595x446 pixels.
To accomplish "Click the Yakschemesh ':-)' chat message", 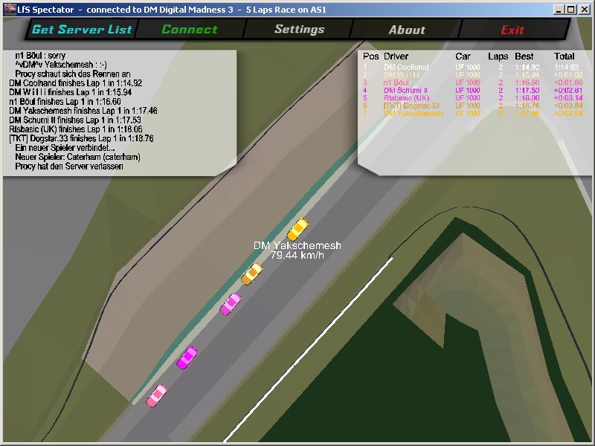I will (61, 65).
